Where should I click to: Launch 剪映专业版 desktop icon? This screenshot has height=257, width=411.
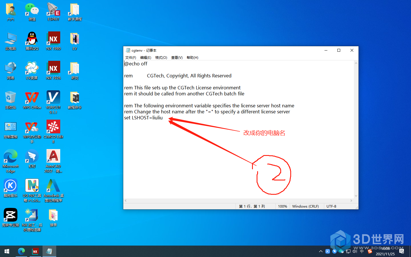tap(11, 218)
